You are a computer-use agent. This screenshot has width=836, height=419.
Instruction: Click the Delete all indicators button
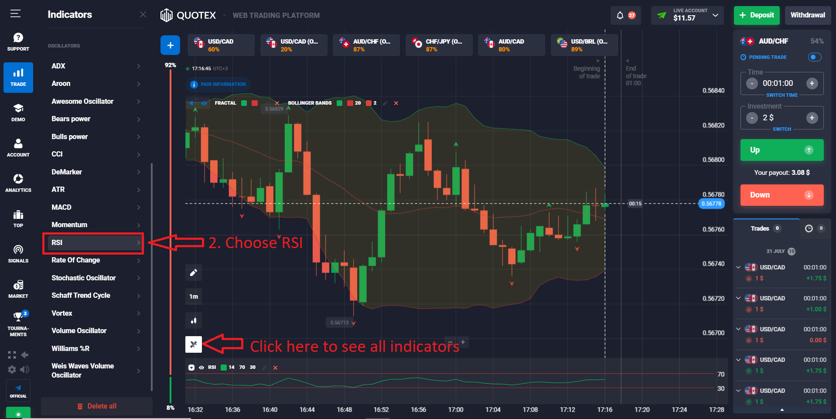pyautogui.click(x=97, y=405)
